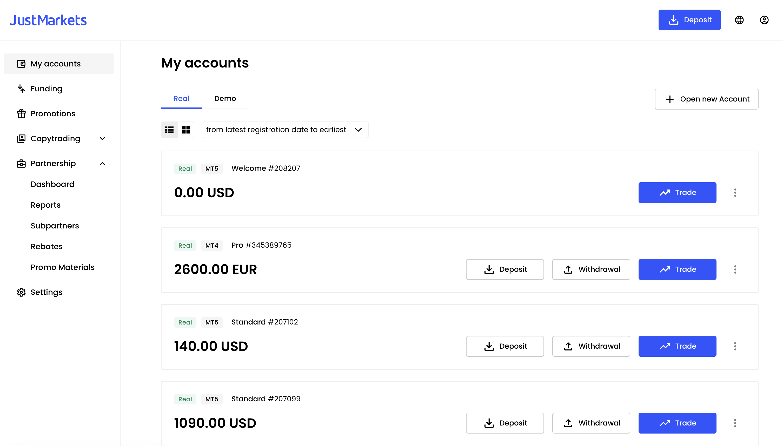The height and width of the screenshot is (446, 783).
Task: Trade on Standard #207099 account
Action: 677,423
